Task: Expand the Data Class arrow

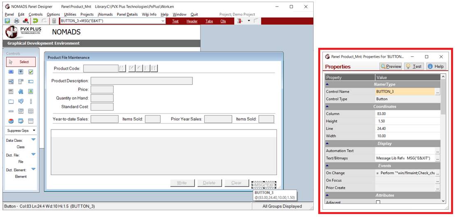Action: click(33, 140)
